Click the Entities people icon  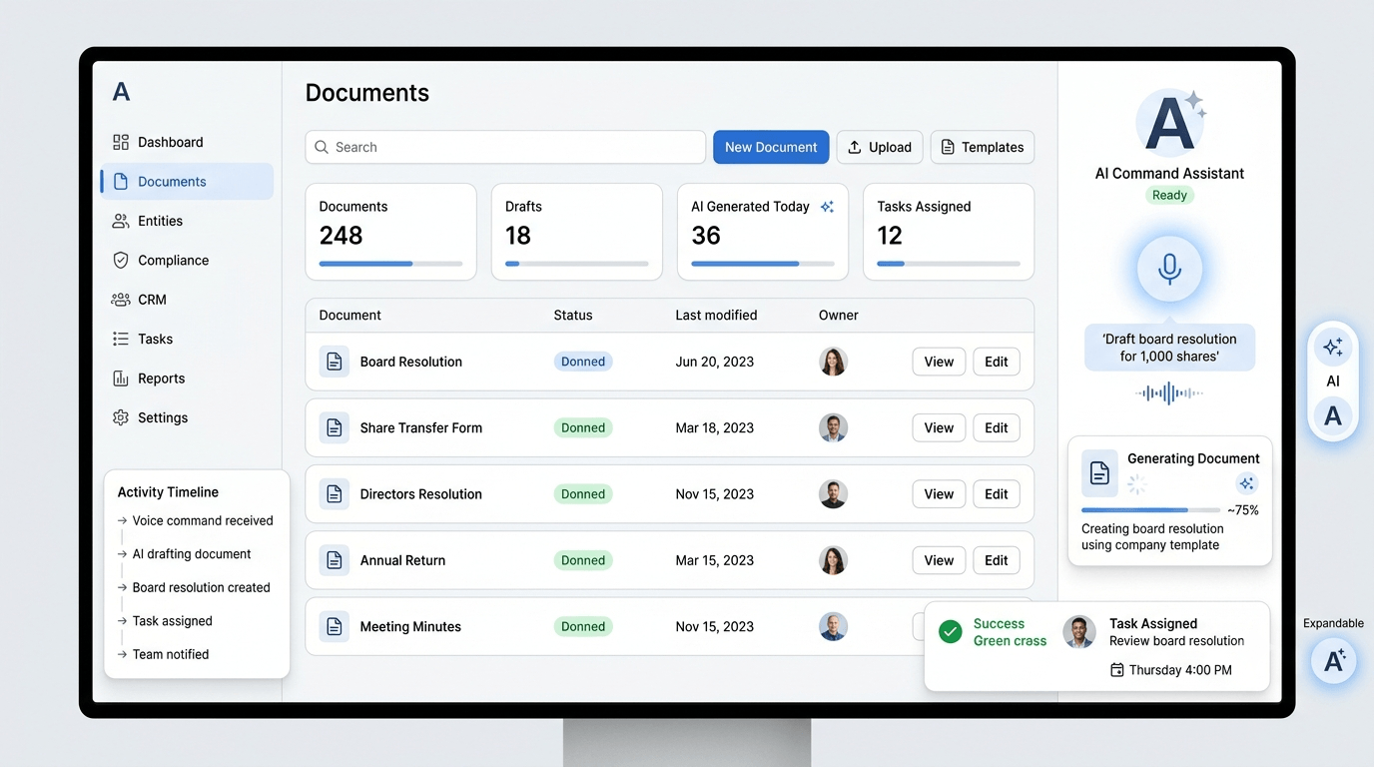[x=121, y=221]
